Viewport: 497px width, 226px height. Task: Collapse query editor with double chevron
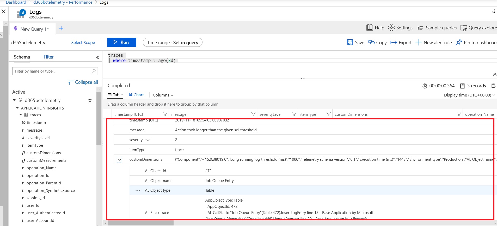pyautogui.click(x=494, y=74)
